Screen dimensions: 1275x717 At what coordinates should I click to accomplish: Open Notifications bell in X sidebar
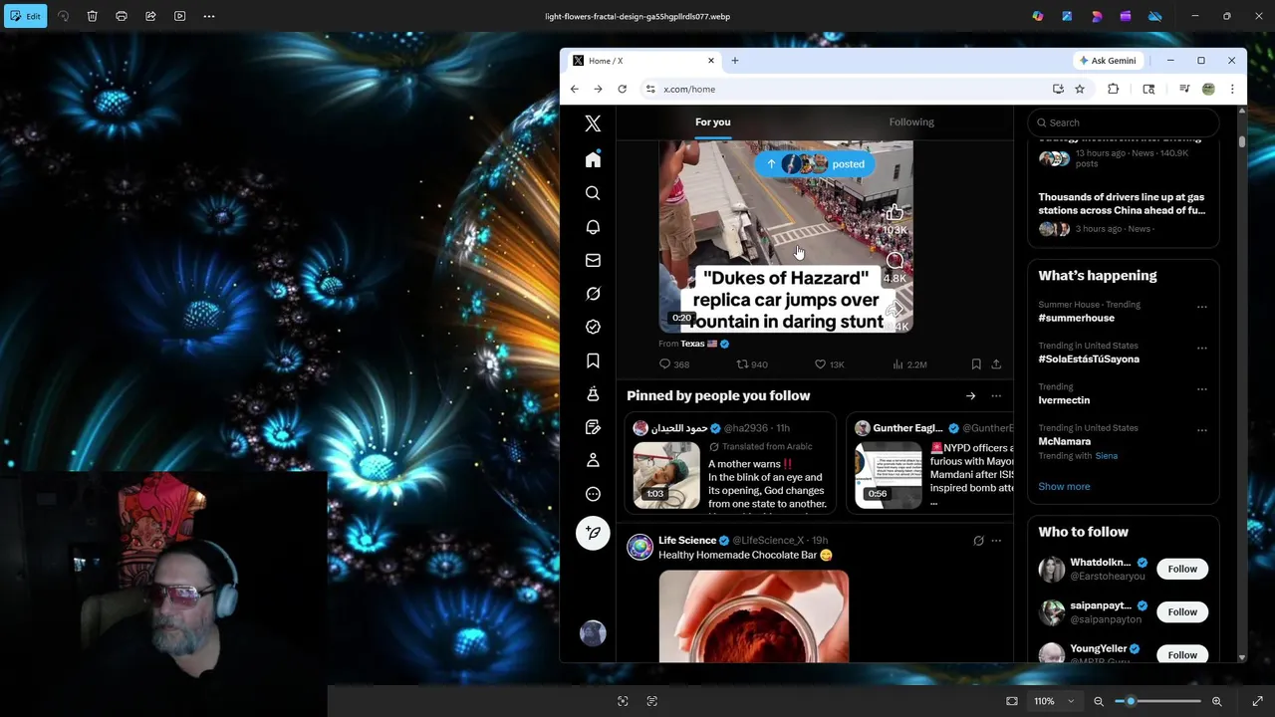click(x=593, y=227)
